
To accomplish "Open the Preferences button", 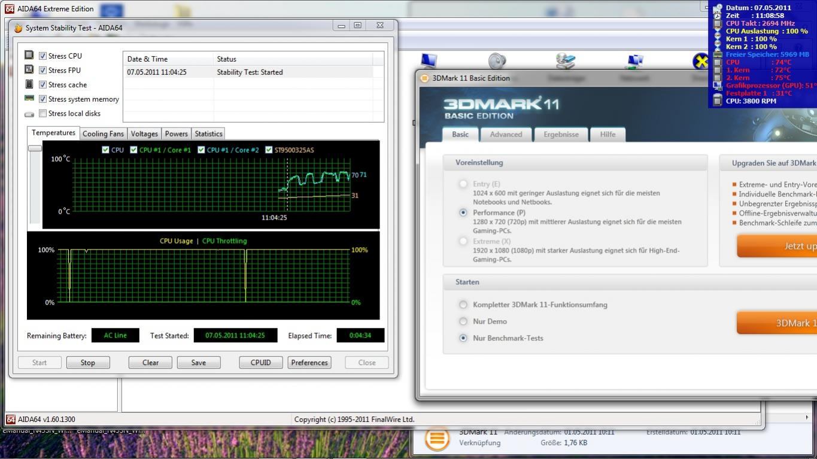I will coord(309,363).
